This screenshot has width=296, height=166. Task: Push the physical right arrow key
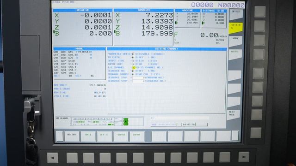click(x=244, y=157)
